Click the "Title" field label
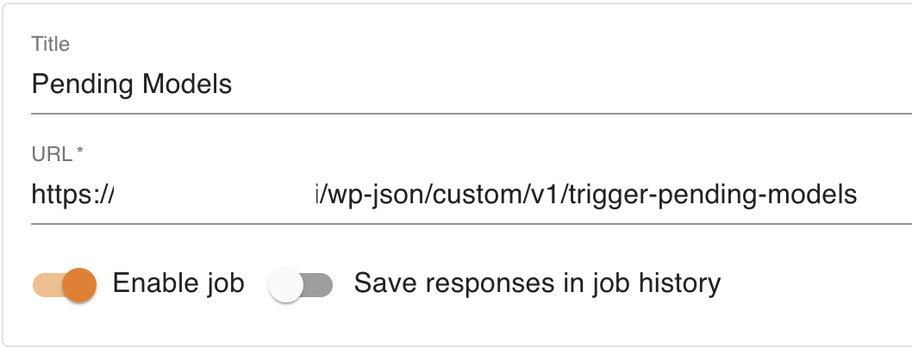 click(x=50, y=43)
